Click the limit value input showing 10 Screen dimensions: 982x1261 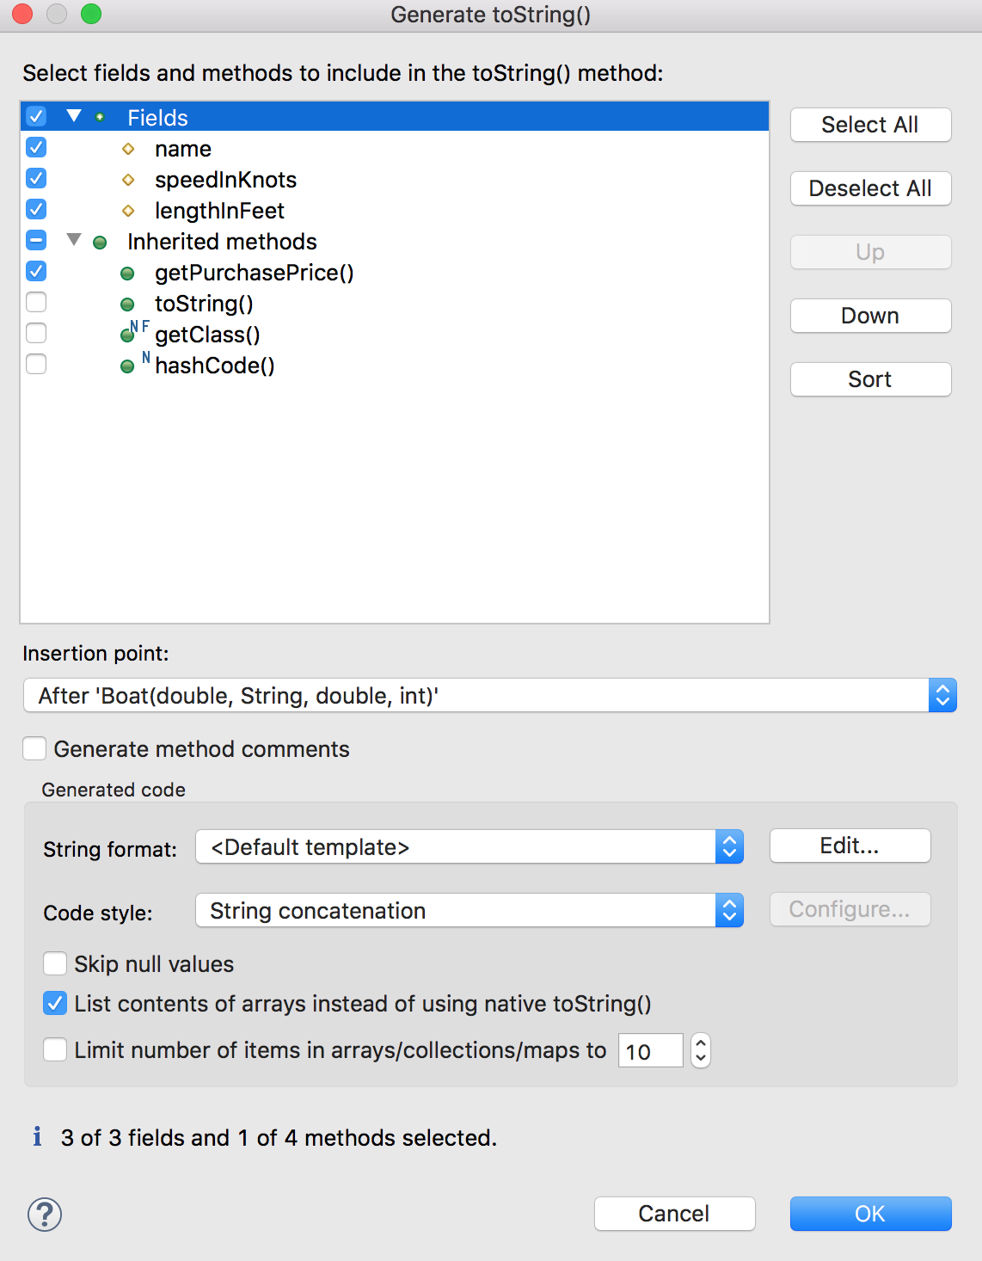(649, 1050)
